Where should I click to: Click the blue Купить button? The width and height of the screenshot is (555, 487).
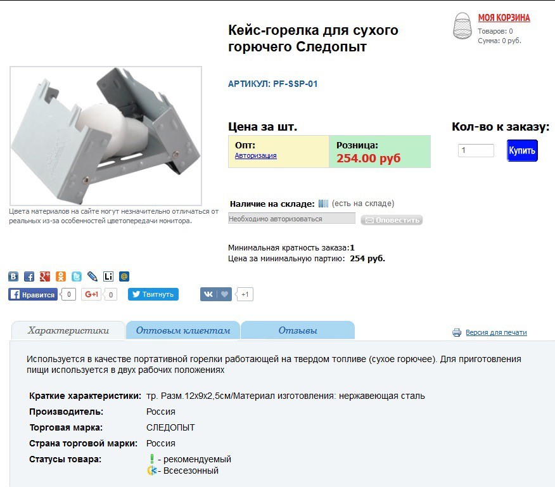tap(522, 150)
